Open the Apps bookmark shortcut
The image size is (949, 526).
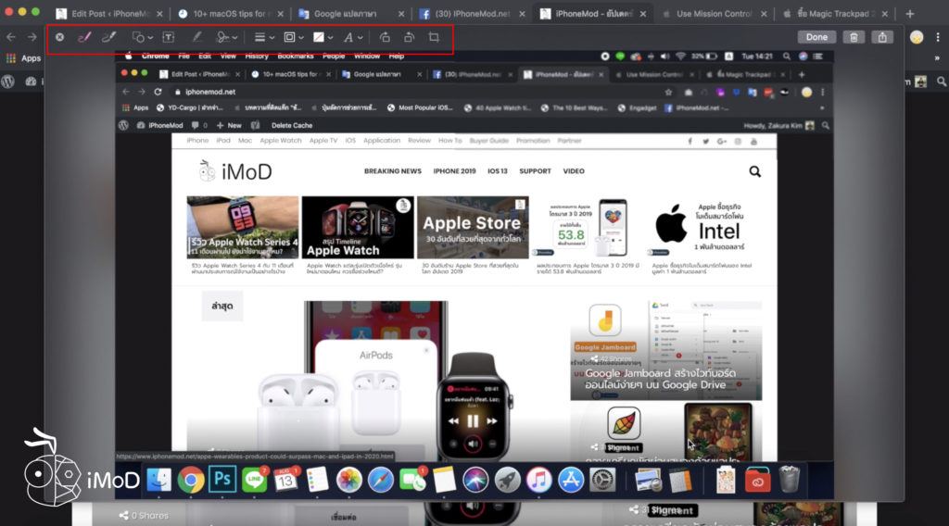coord(23,58)
